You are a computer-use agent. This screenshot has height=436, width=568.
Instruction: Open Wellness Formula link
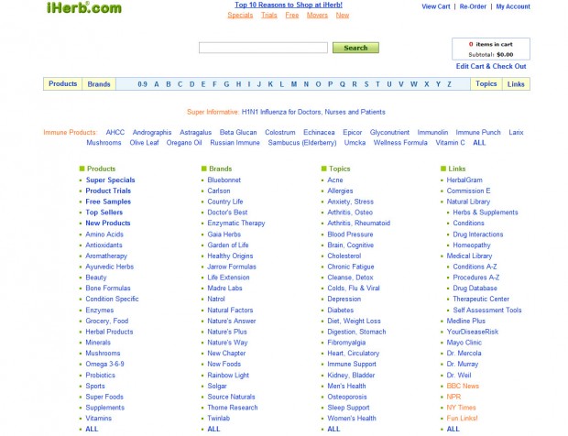(400, 143)
